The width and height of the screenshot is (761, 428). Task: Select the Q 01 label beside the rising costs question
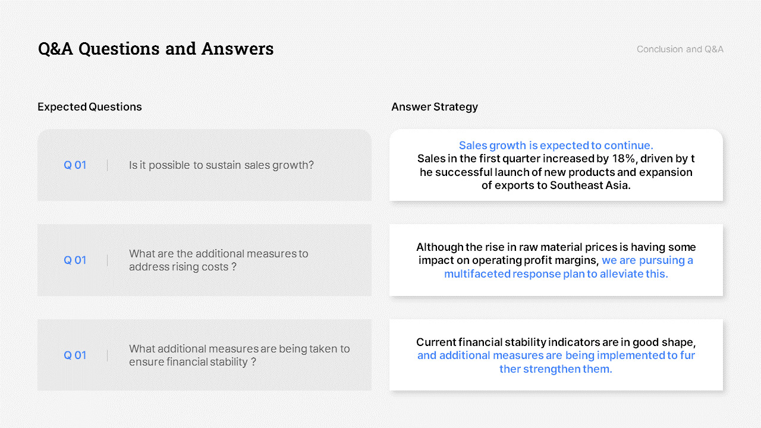75,260
